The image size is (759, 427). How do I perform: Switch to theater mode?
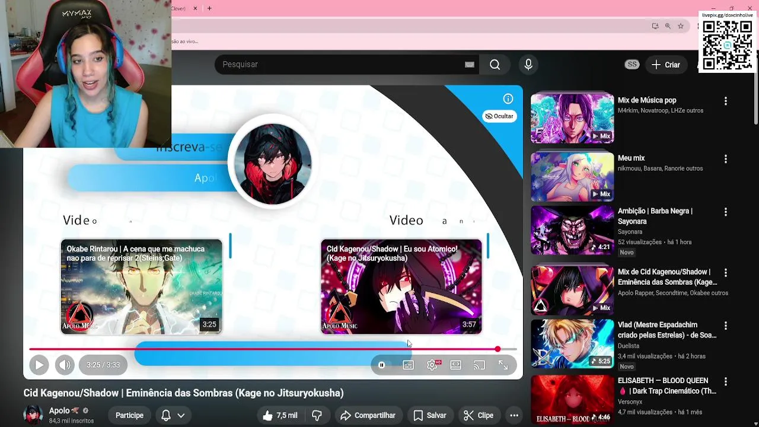click(455, 365)
